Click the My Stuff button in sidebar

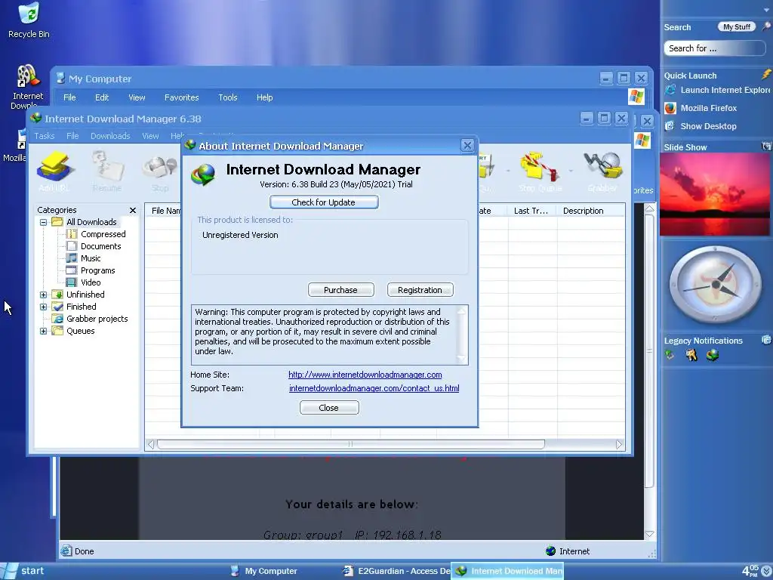coord(737,26)
